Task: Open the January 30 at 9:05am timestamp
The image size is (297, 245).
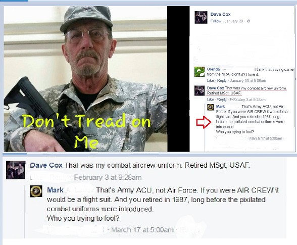Action: click(x=248, y=81)
